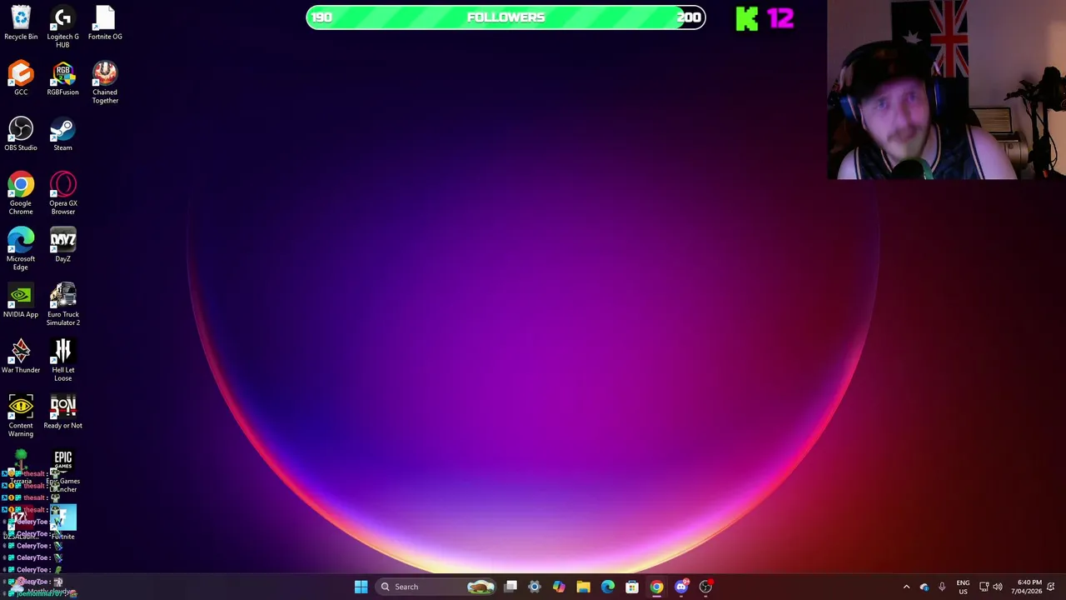The width and height of the screenshot is (1066, 600).
Task: Open Google Chrome desktop shortcut
Action: click(21, 193)
